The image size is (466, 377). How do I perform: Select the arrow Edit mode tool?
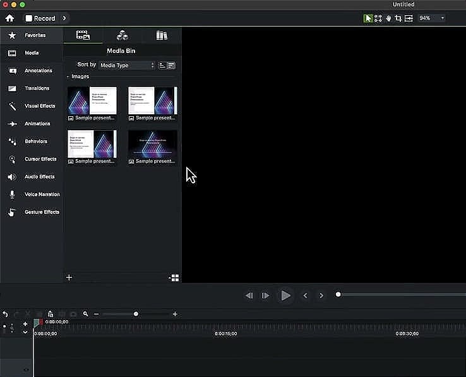click(x=368, y=18)
